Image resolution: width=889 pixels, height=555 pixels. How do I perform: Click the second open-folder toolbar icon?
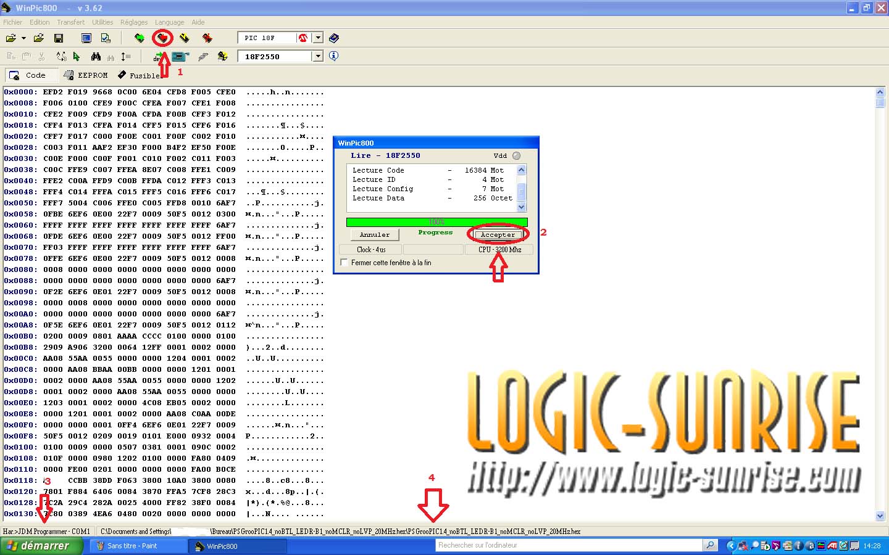39,38
